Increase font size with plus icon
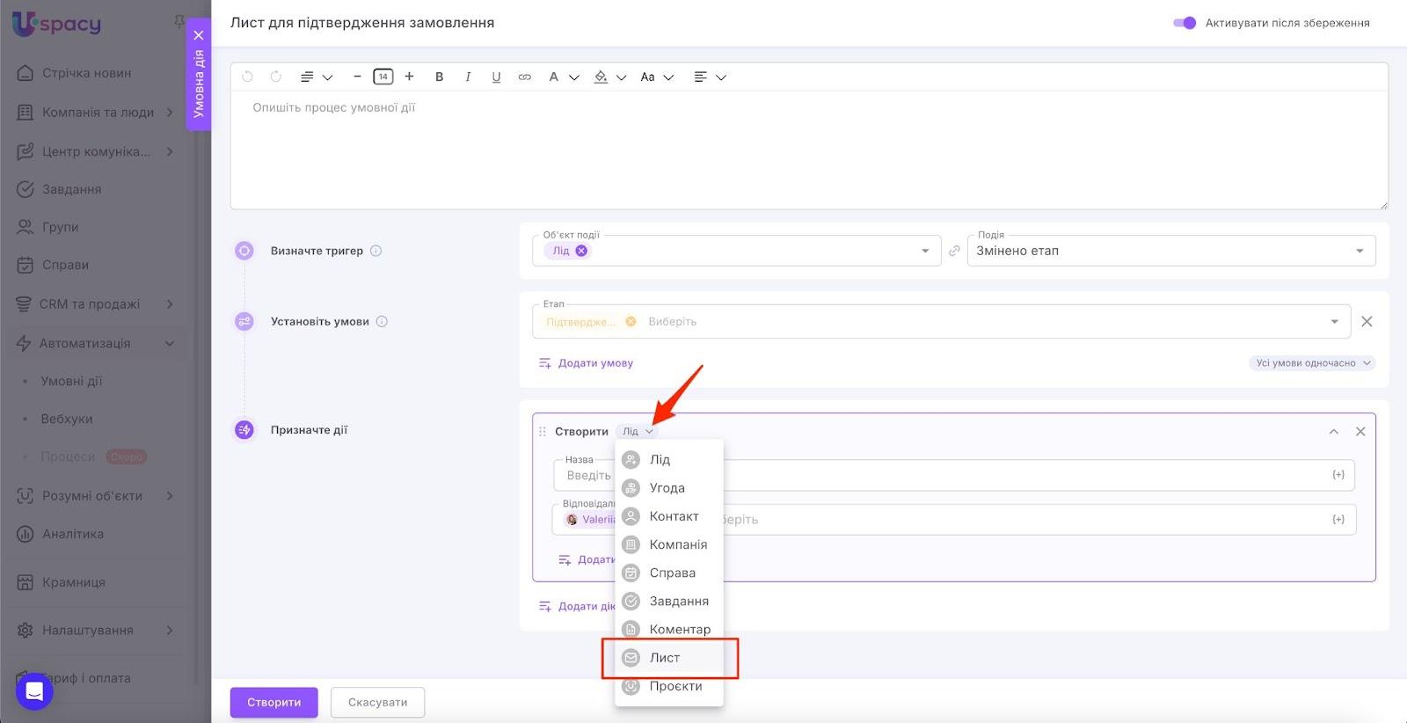The height and width of the screenshot is (723, 1407). pos(409,77)
